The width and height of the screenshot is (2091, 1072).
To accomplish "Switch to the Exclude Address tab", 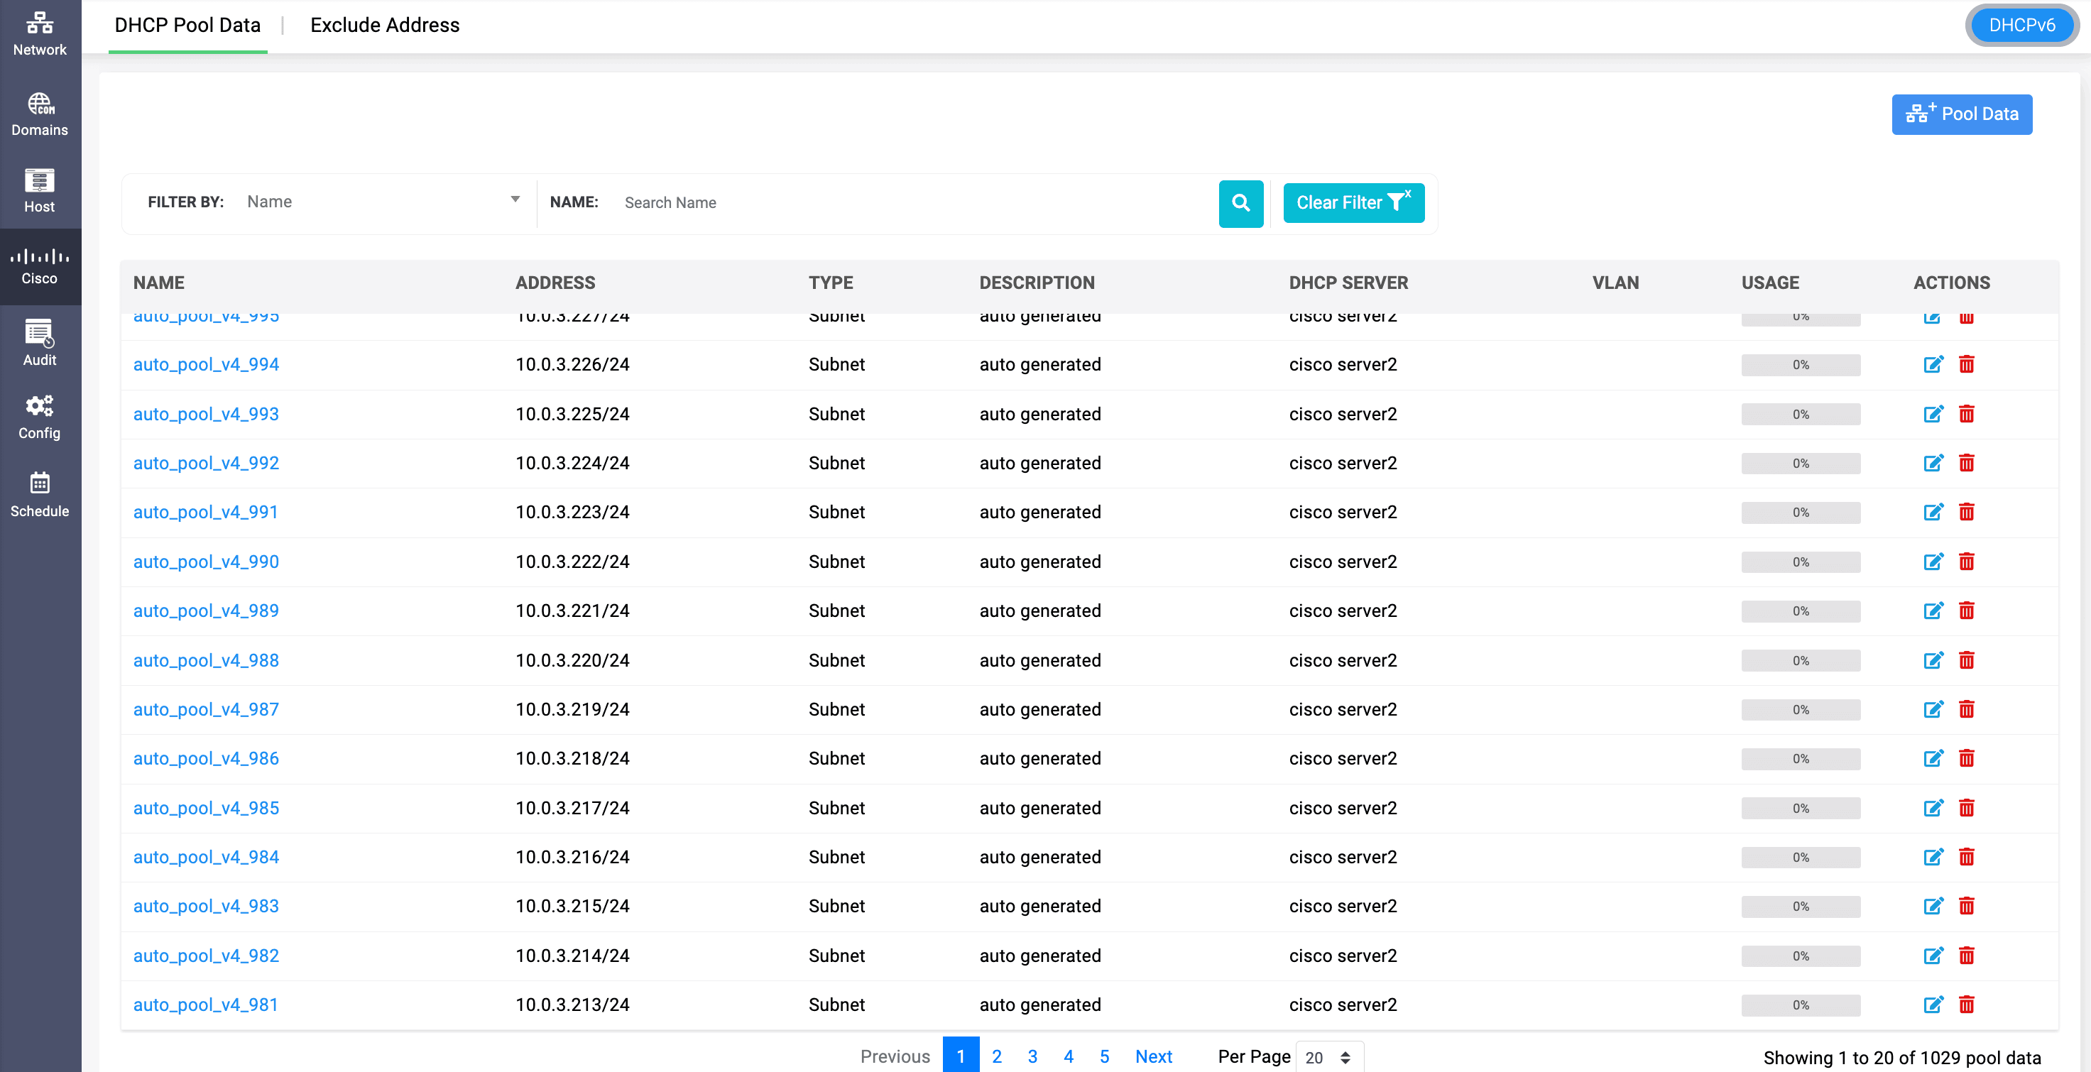I will tap(384, 25).
